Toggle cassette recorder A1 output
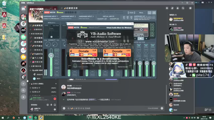 152,25
